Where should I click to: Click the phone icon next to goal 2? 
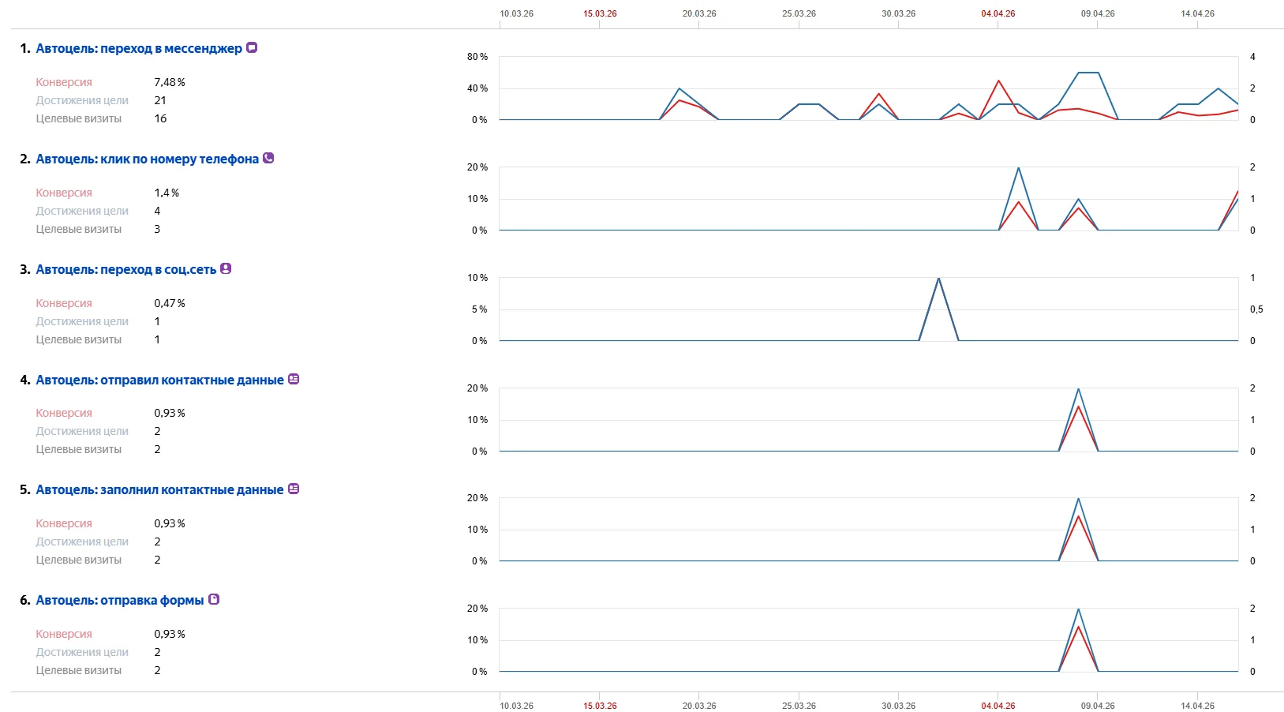(268, 158)
